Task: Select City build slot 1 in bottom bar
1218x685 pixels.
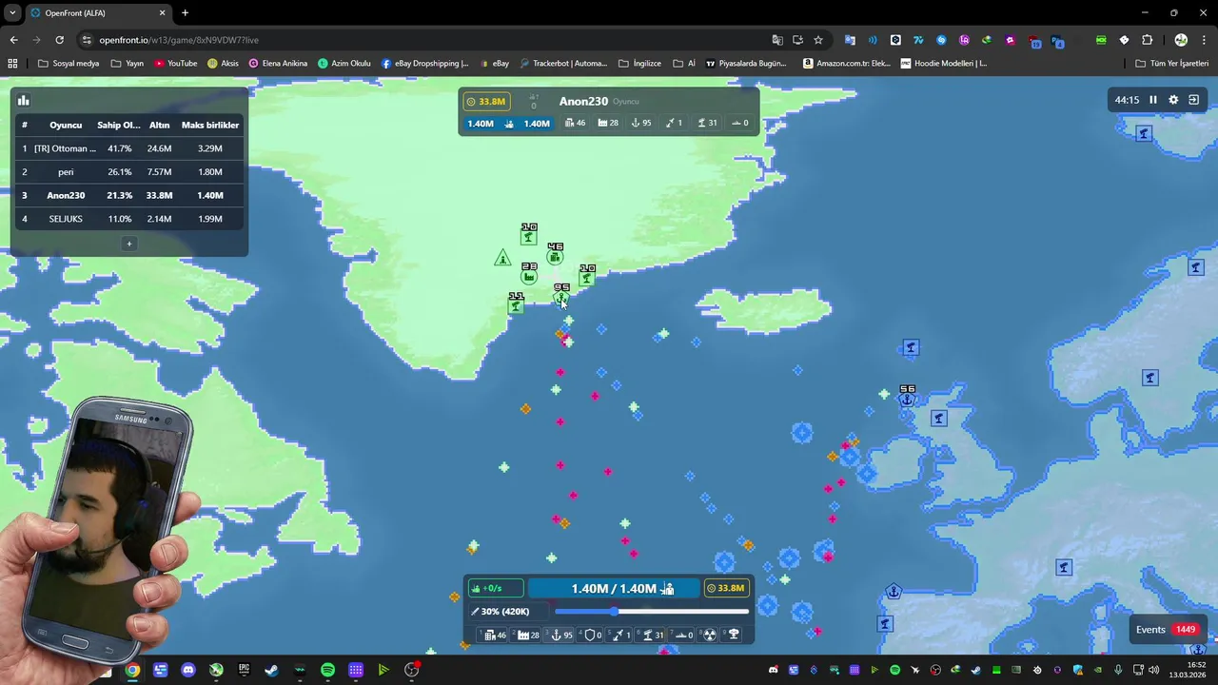Action: (x=494, y=635)
